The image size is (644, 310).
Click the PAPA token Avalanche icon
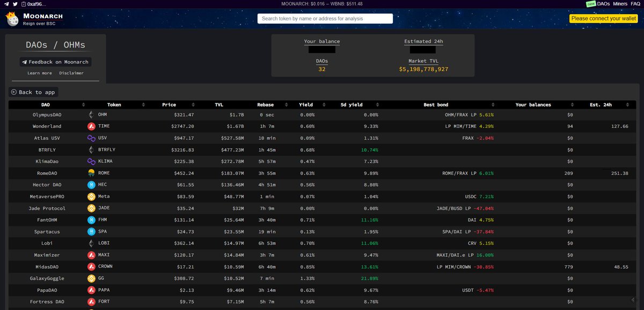pos(91,290)
